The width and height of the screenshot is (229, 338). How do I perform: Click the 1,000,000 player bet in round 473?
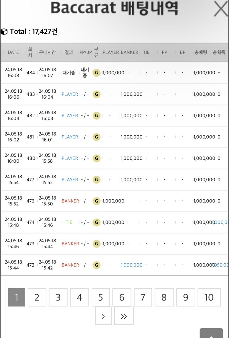coord(113,244)
